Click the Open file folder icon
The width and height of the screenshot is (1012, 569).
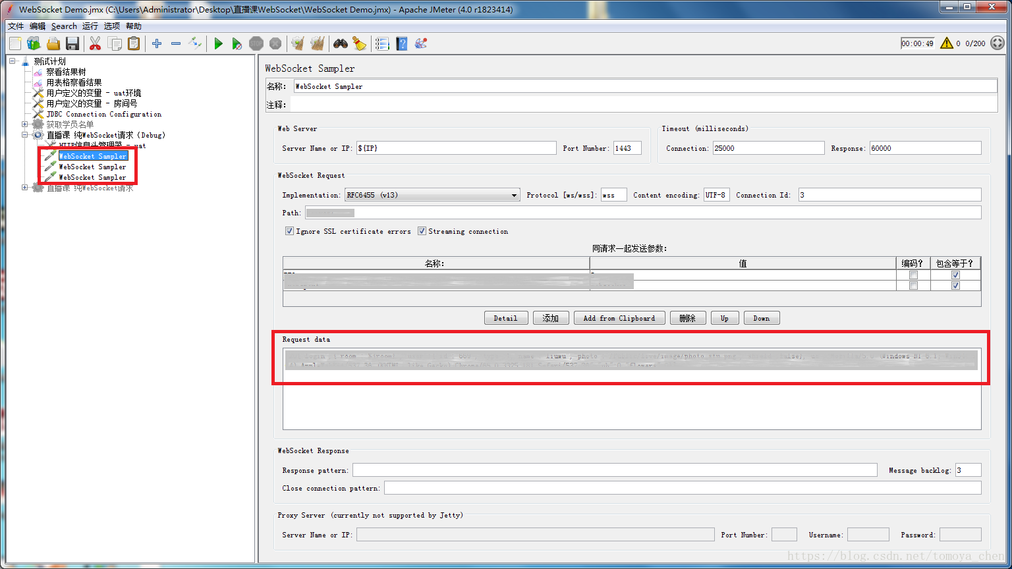coord(53,43)
